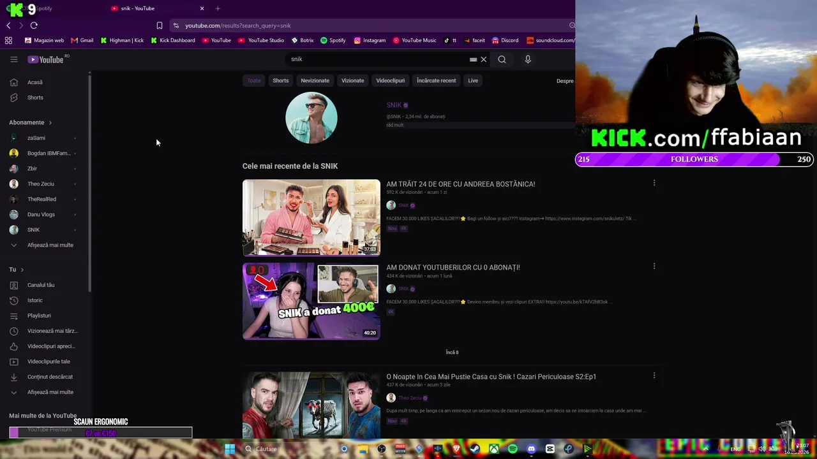
Task: Filter results by Live
Action: [473, 80]
